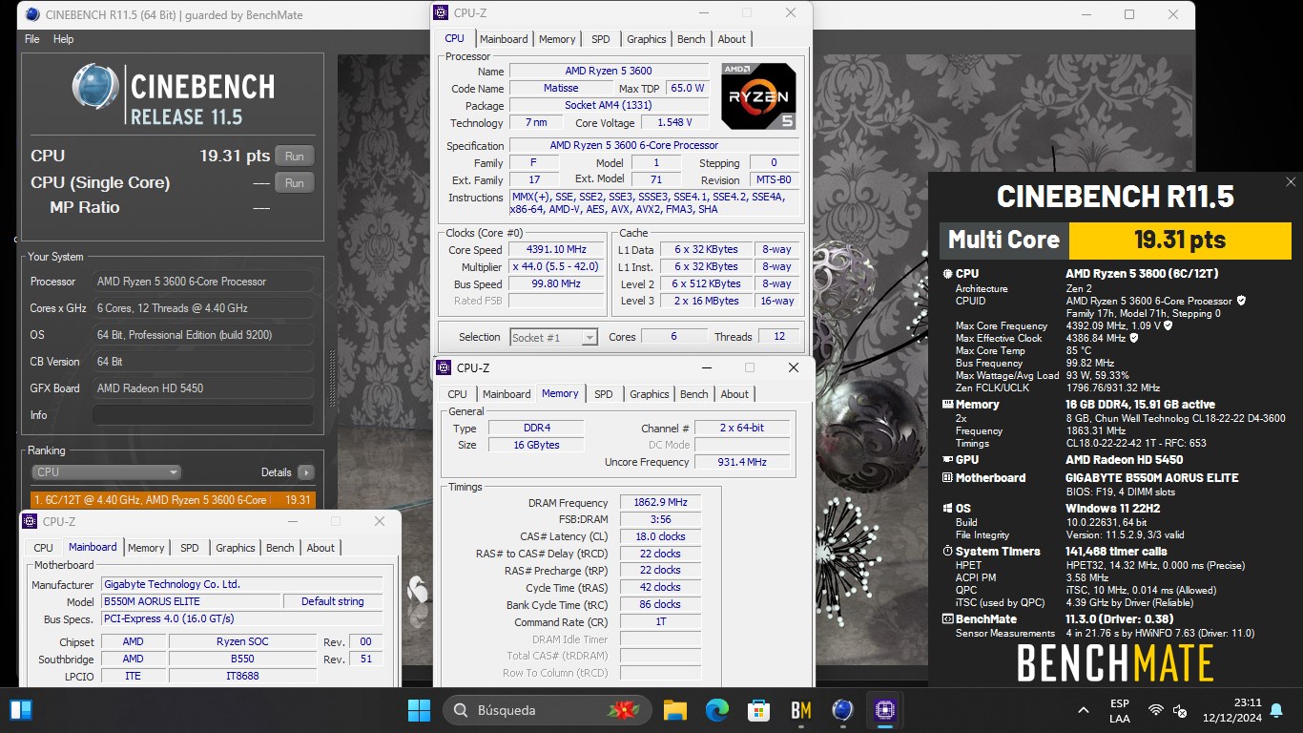Open the Memory tab in the CPU-Z Mainboard window
This screenshot has height=733, width=1303.
[x=146, y=548]
